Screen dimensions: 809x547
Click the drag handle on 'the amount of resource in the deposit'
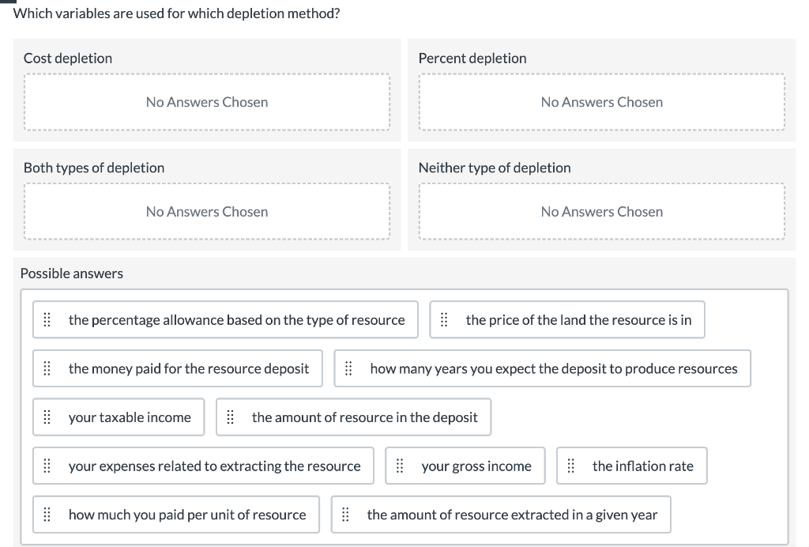click(x=231, y=417)
